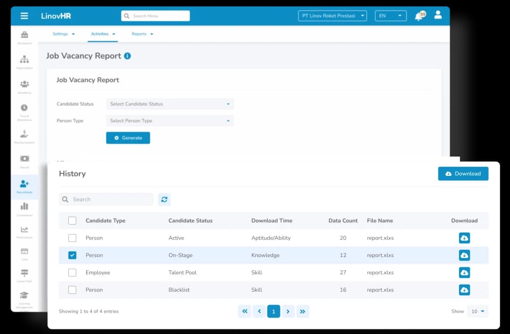
Task: Open the Organization sidebar icon
Action: (x=24, y=62)
